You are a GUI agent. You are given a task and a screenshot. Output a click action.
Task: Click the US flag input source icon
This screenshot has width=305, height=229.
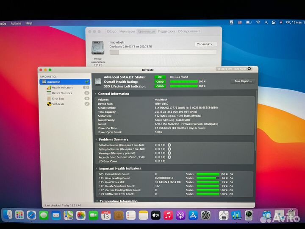click(x=240, y=22)
